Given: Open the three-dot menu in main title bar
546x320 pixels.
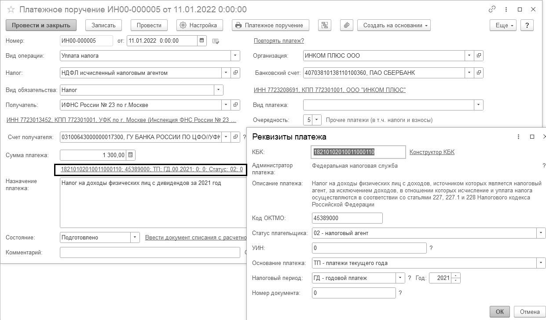Looking at the screenshot, I should (506, 9).
